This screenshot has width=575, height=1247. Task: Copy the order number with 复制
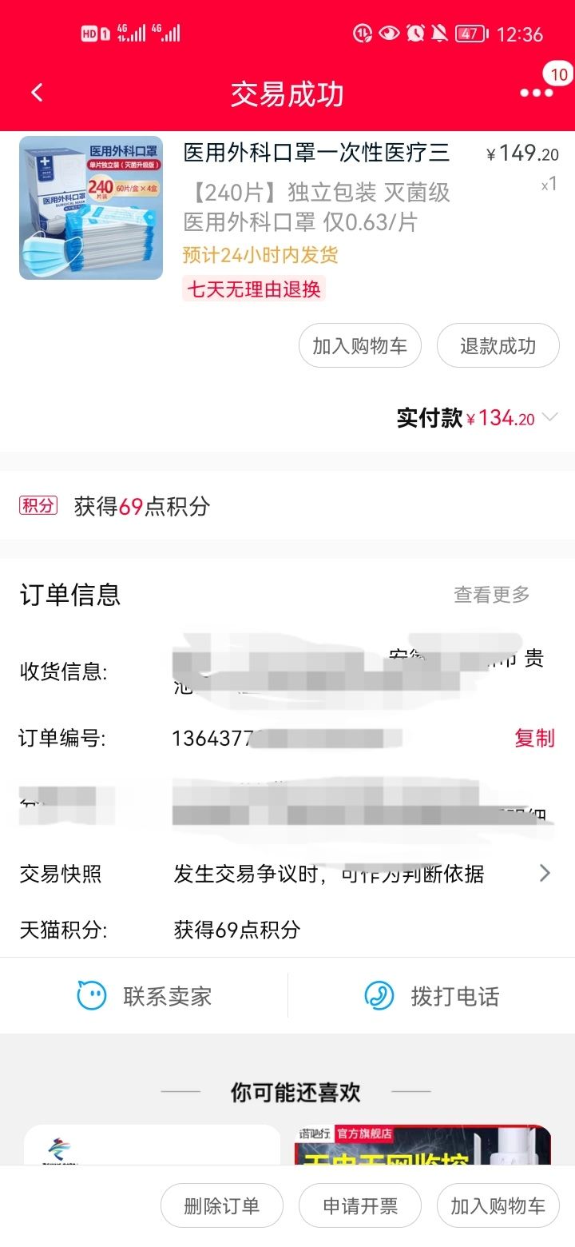point(534,738)
